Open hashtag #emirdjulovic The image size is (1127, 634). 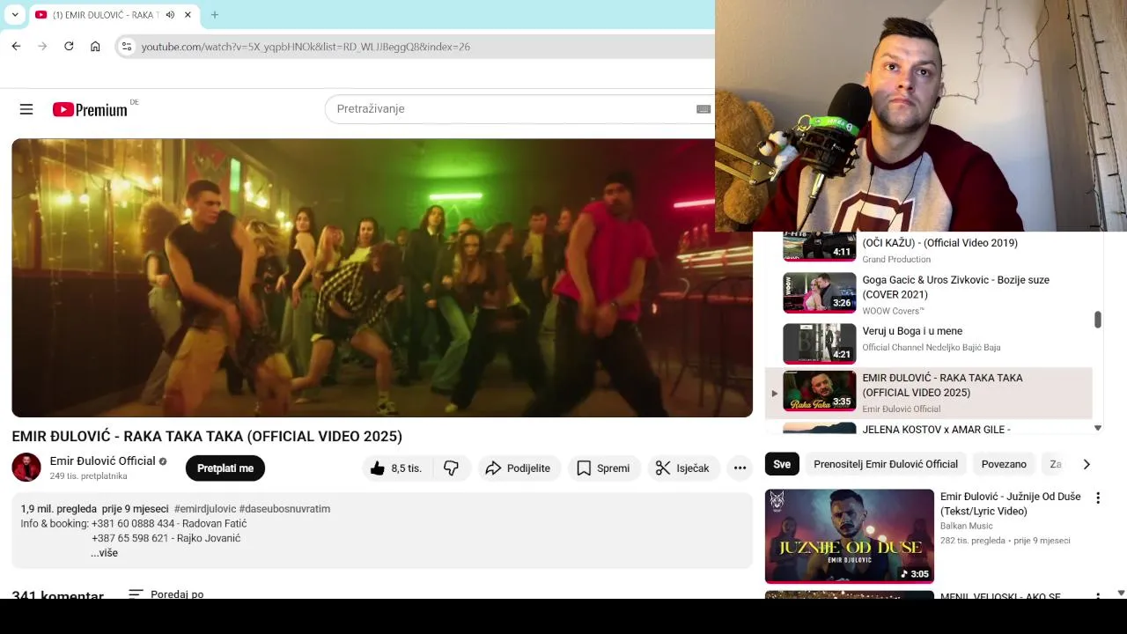tap(205, 509)
